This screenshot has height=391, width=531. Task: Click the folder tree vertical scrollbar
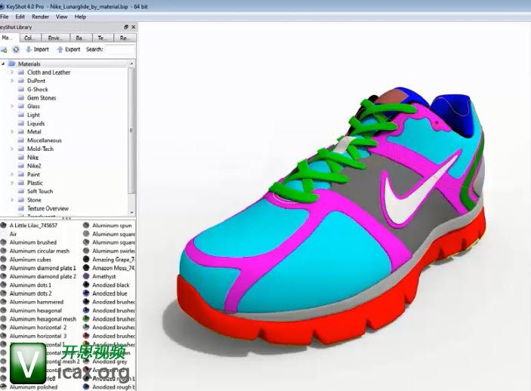(132, 128)
